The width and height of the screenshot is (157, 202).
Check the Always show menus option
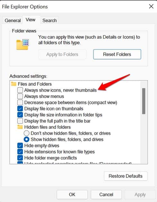[x=20, y=96]
